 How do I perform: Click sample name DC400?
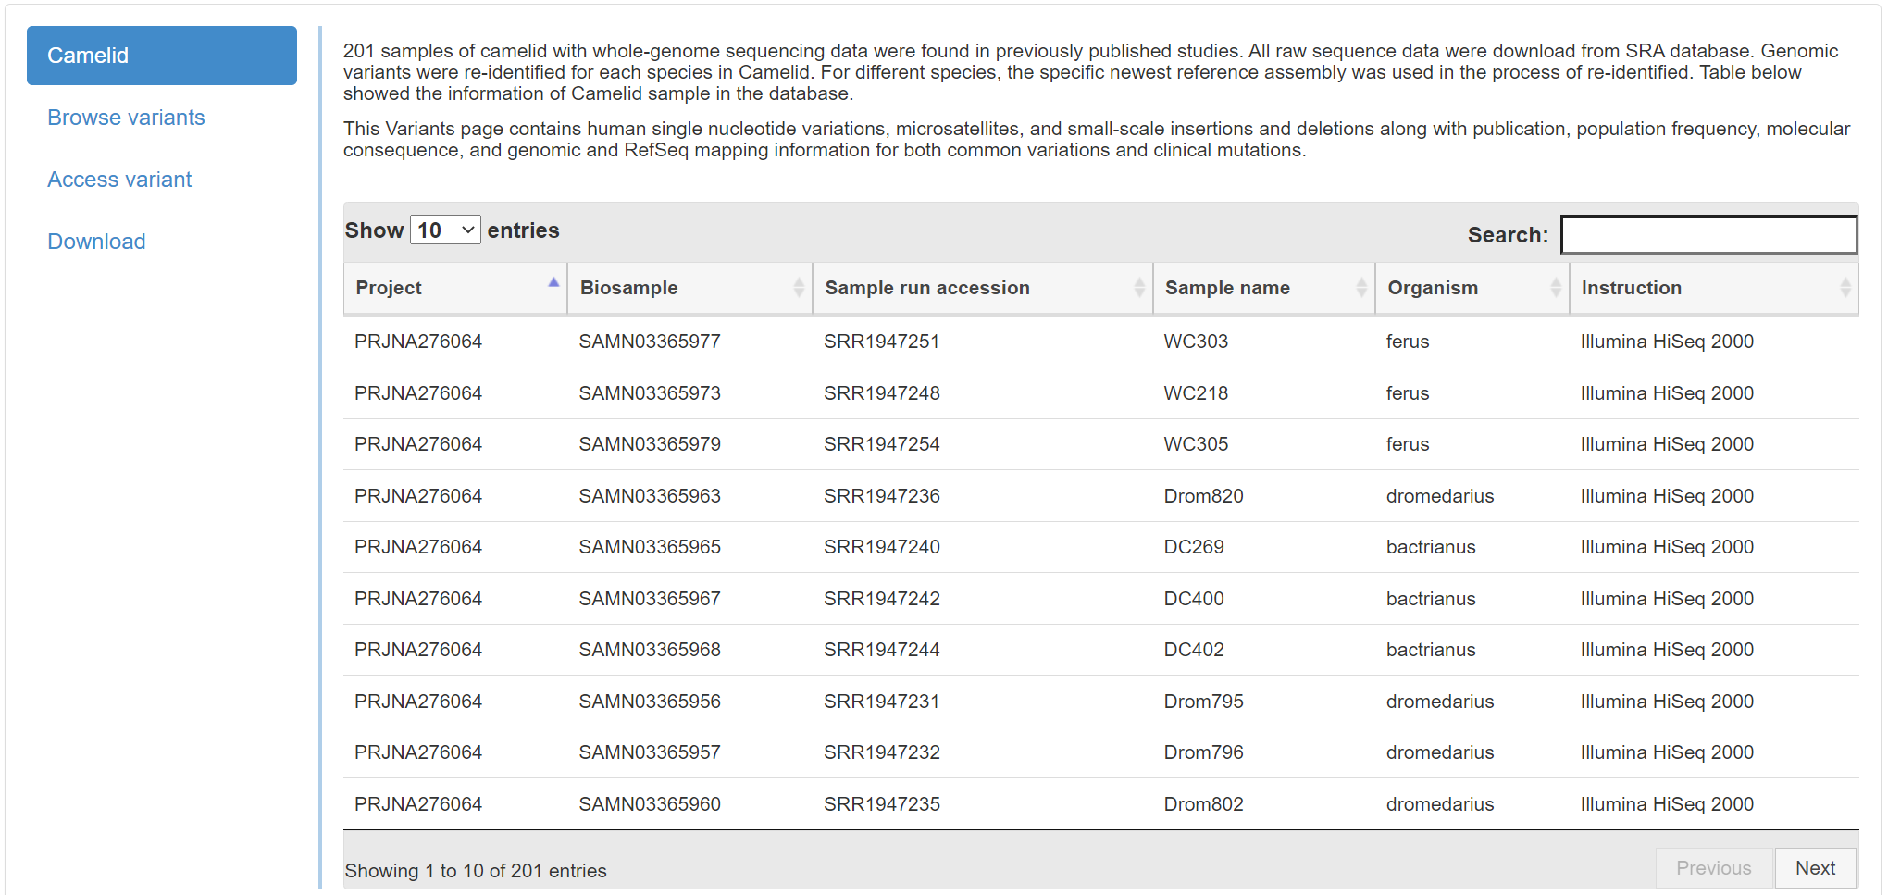1194,599
